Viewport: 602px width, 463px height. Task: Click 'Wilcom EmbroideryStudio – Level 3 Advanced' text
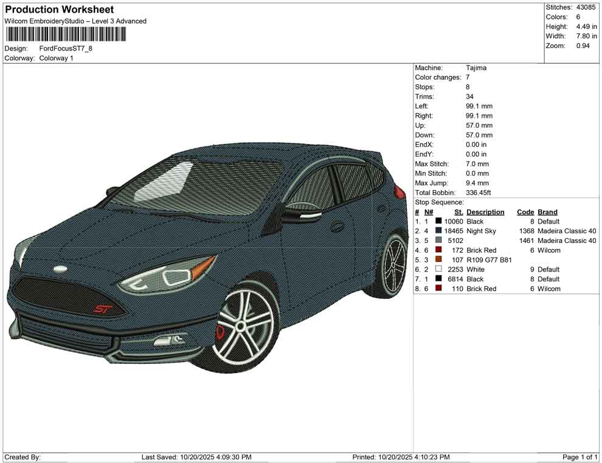75,21
